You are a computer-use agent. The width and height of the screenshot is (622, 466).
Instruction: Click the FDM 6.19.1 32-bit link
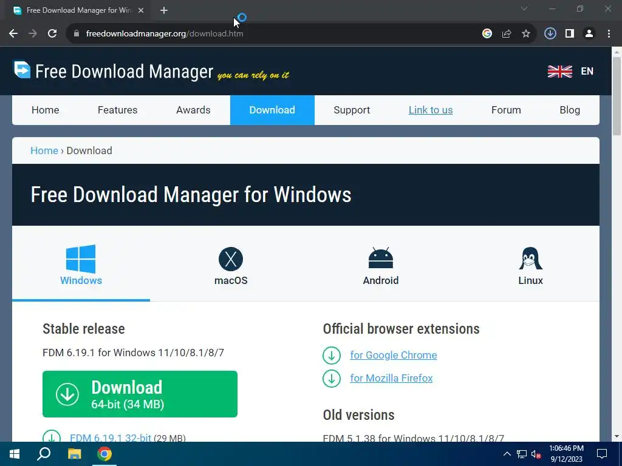[x=111, y=437]
